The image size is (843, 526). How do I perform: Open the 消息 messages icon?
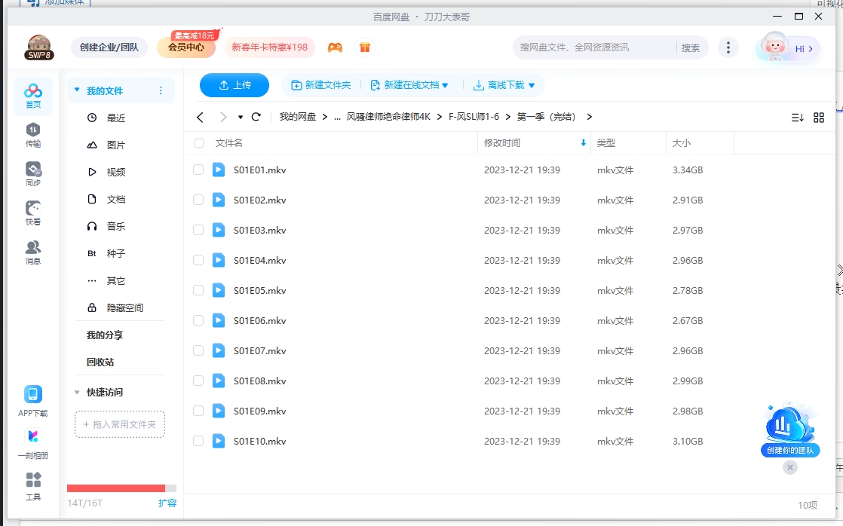[x=33, y=252]
